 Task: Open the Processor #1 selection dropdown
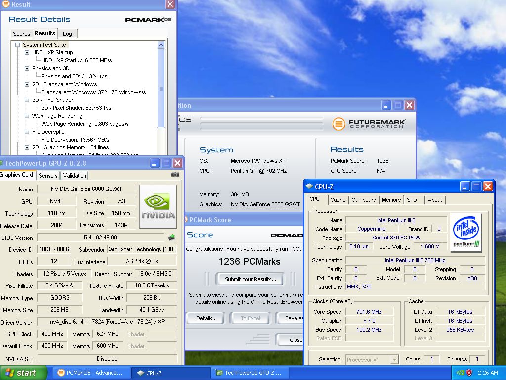[x=394, y=359]
